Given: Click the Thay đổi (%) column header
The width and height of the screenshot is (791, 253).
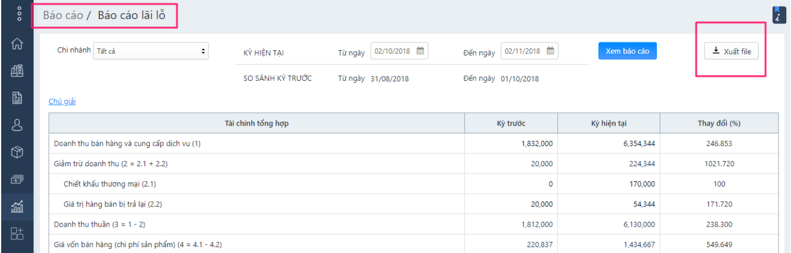Looking at the screenshot, I should click(x=719, y=123).
